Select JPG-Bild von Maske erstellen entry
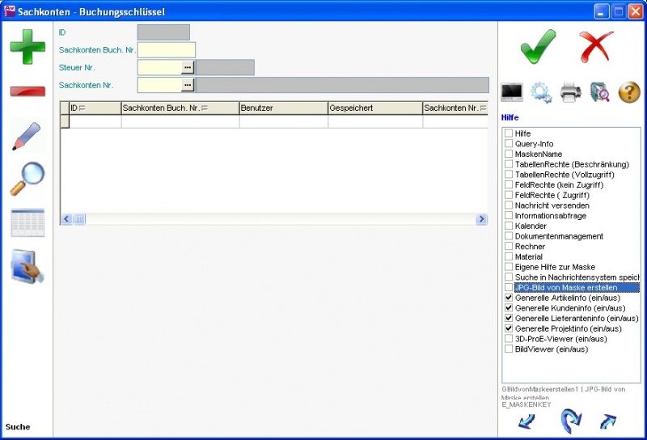 pyautogui.click(x=566, y=287)
